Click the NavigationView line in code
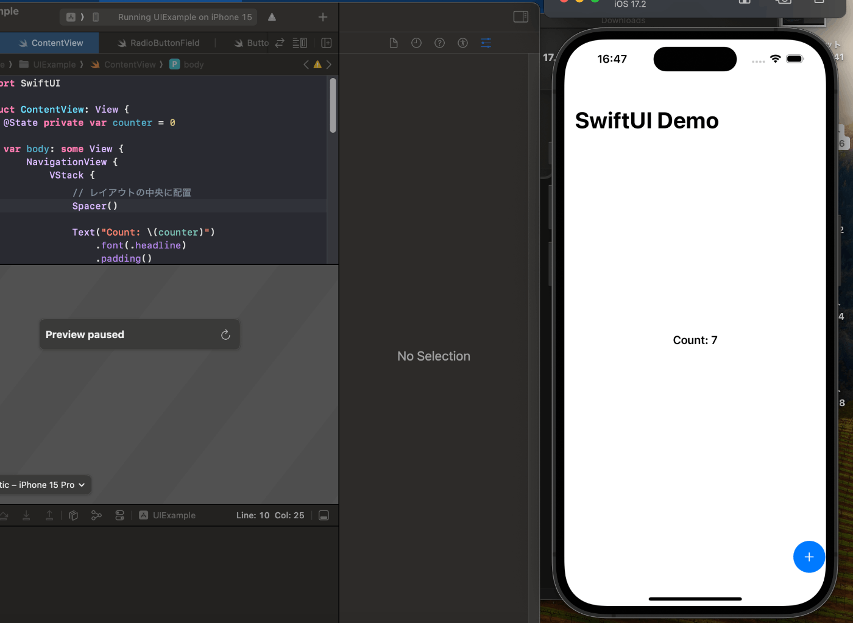Image resolution: width=853 pixels, height=623 pixels. (72, 162)
